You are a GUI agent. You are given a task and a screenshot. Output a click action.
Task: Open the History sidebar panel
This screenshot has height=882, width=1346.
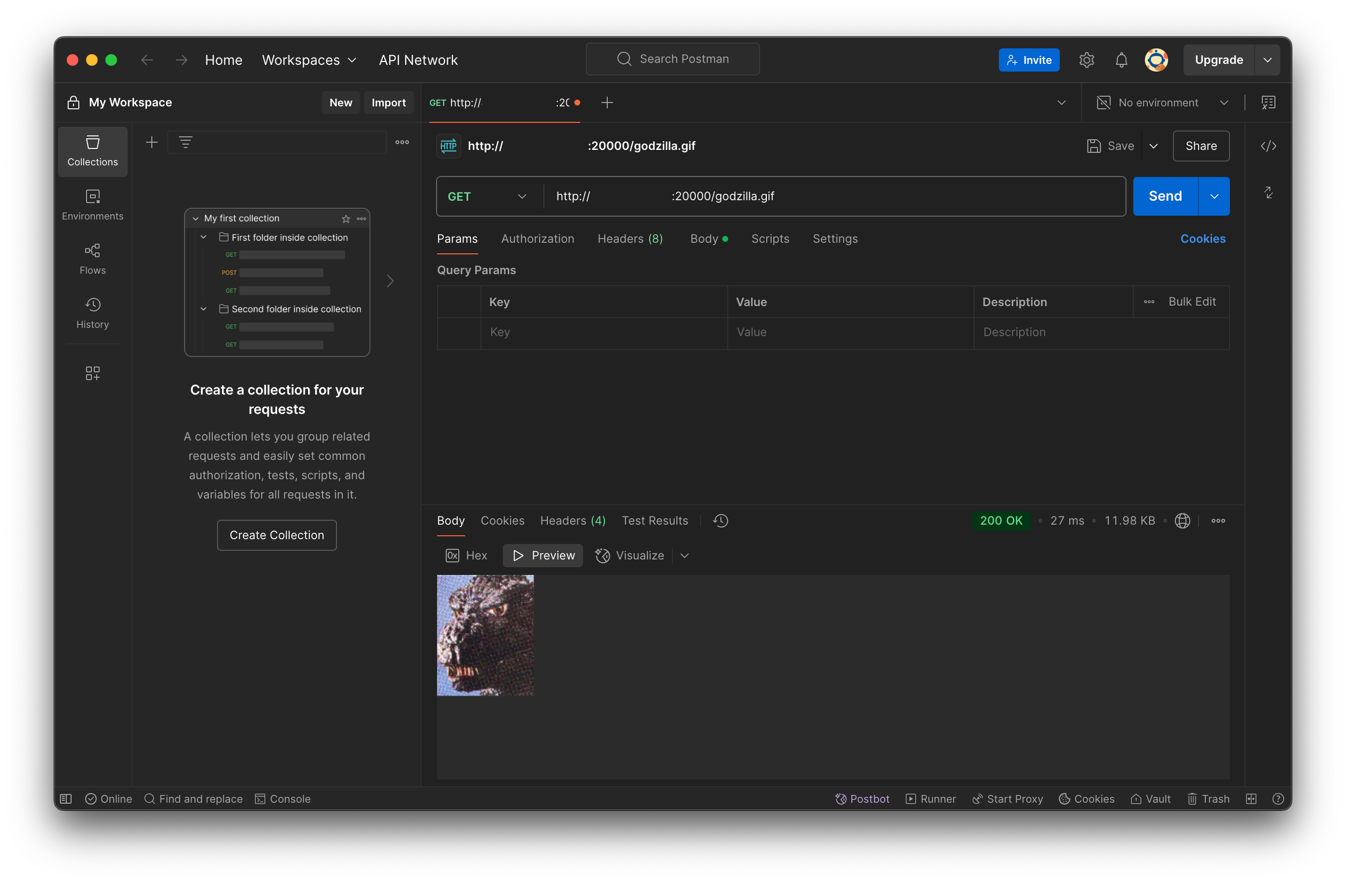92,313
